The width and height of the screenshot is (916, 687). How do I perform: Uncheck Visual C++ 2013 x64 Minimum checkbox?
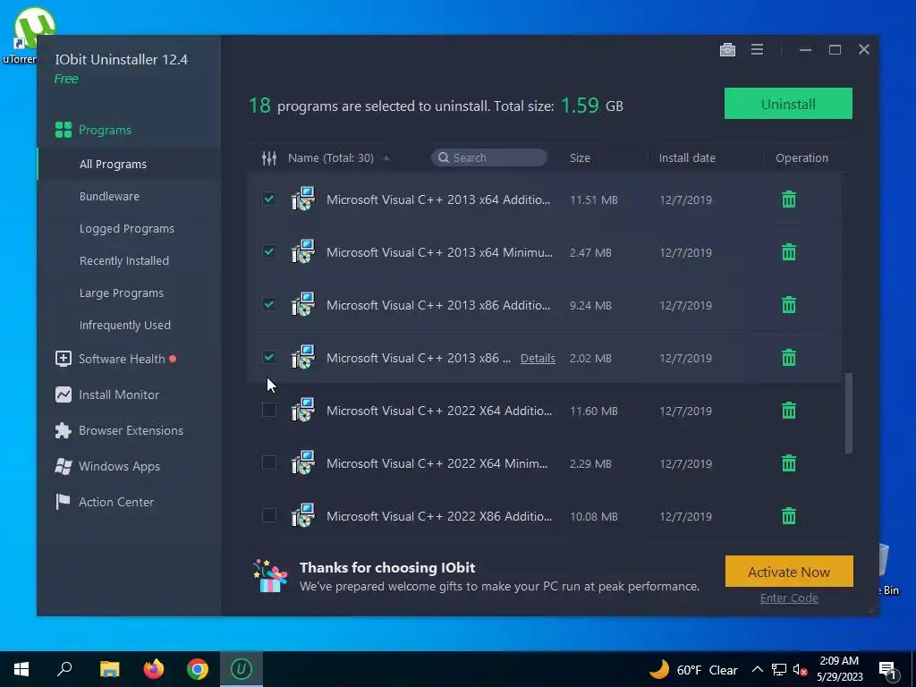(268, 251)
